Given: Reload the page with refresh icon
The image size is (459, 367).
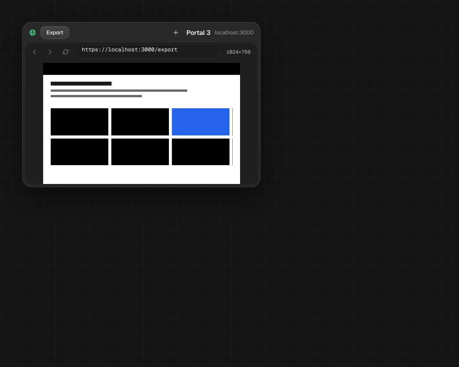Looking at the screenshot, I should pos(66,52).
